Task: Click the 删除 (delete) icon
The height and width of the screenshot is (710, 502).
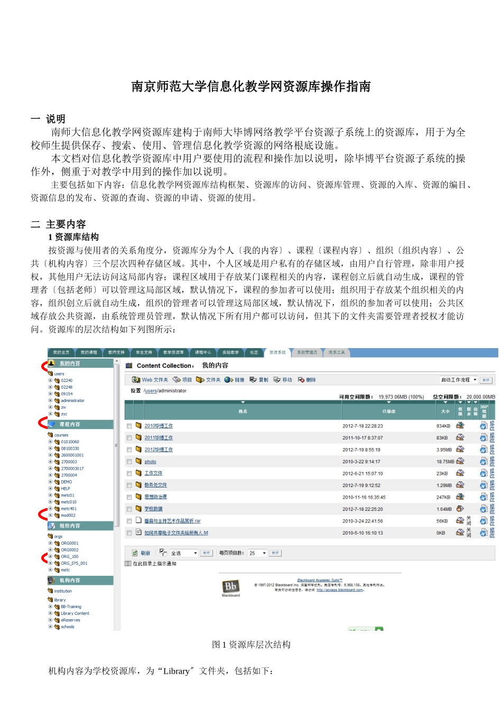Action: pyautogui.click(x=301, y=380)
